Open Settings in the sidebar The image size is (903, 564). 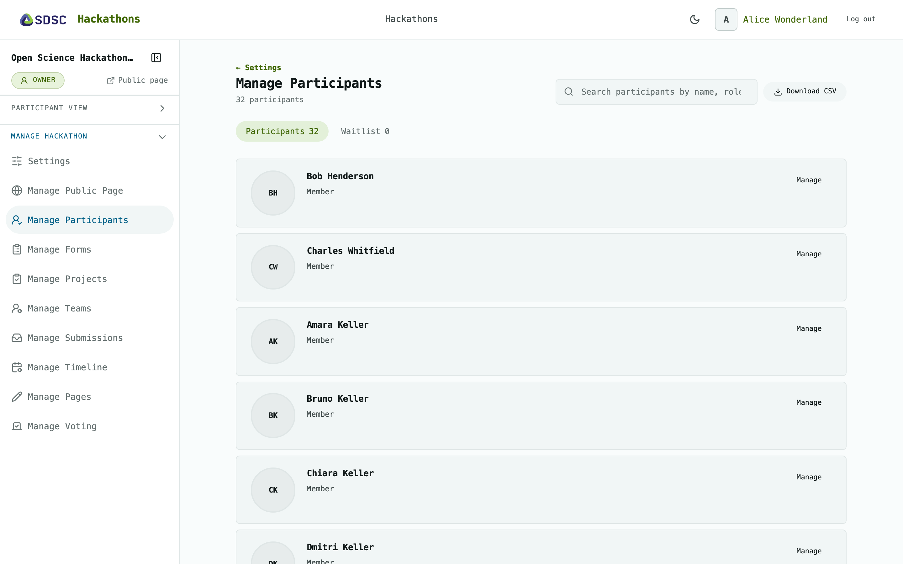pos(90,161)
